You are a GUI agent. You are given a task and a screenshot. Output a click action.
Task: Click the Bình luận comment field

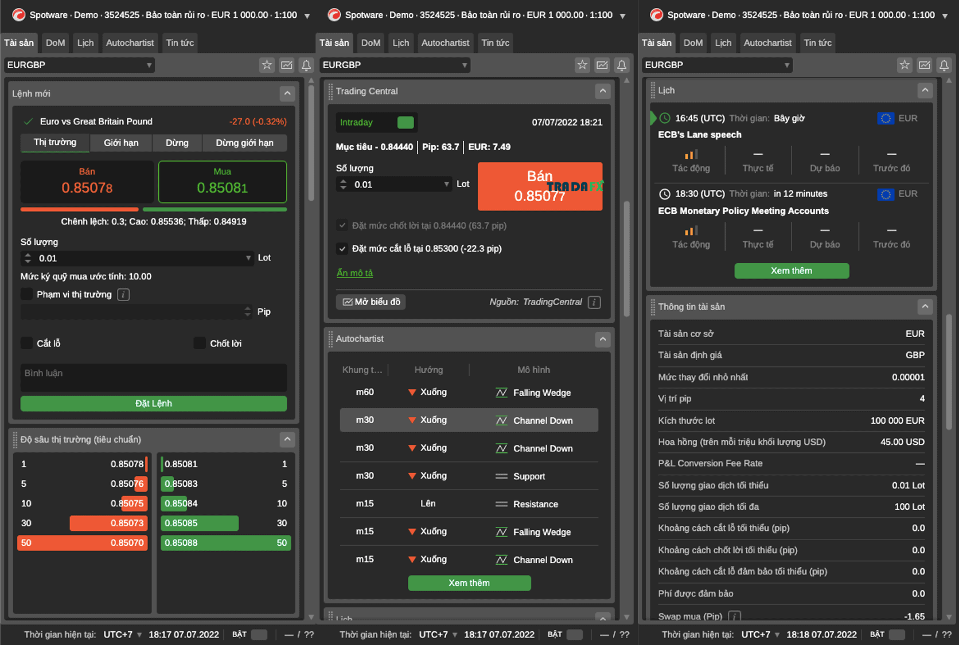point(154,377)
